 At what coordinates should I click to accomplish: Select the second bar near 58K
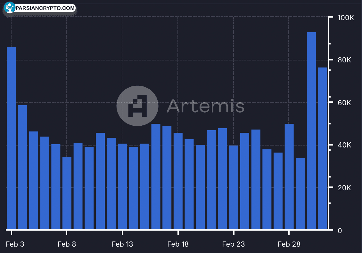22,167
